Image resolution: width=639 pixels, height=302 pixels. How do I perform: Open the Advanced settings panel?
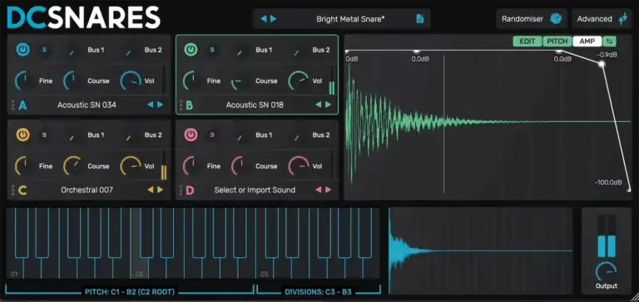pyautogui.click(x=602, y=19)
